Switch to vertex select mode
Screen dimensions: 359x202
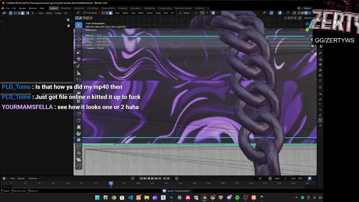tap(103, 13)
